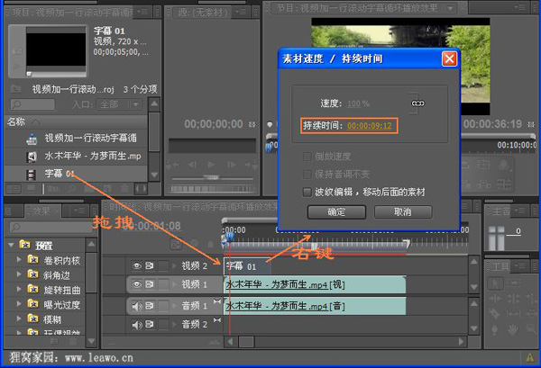Screen dimensions: 541x368
Task: Select the Selection tool in Tools panel
Action: click(x=495, y=284)
